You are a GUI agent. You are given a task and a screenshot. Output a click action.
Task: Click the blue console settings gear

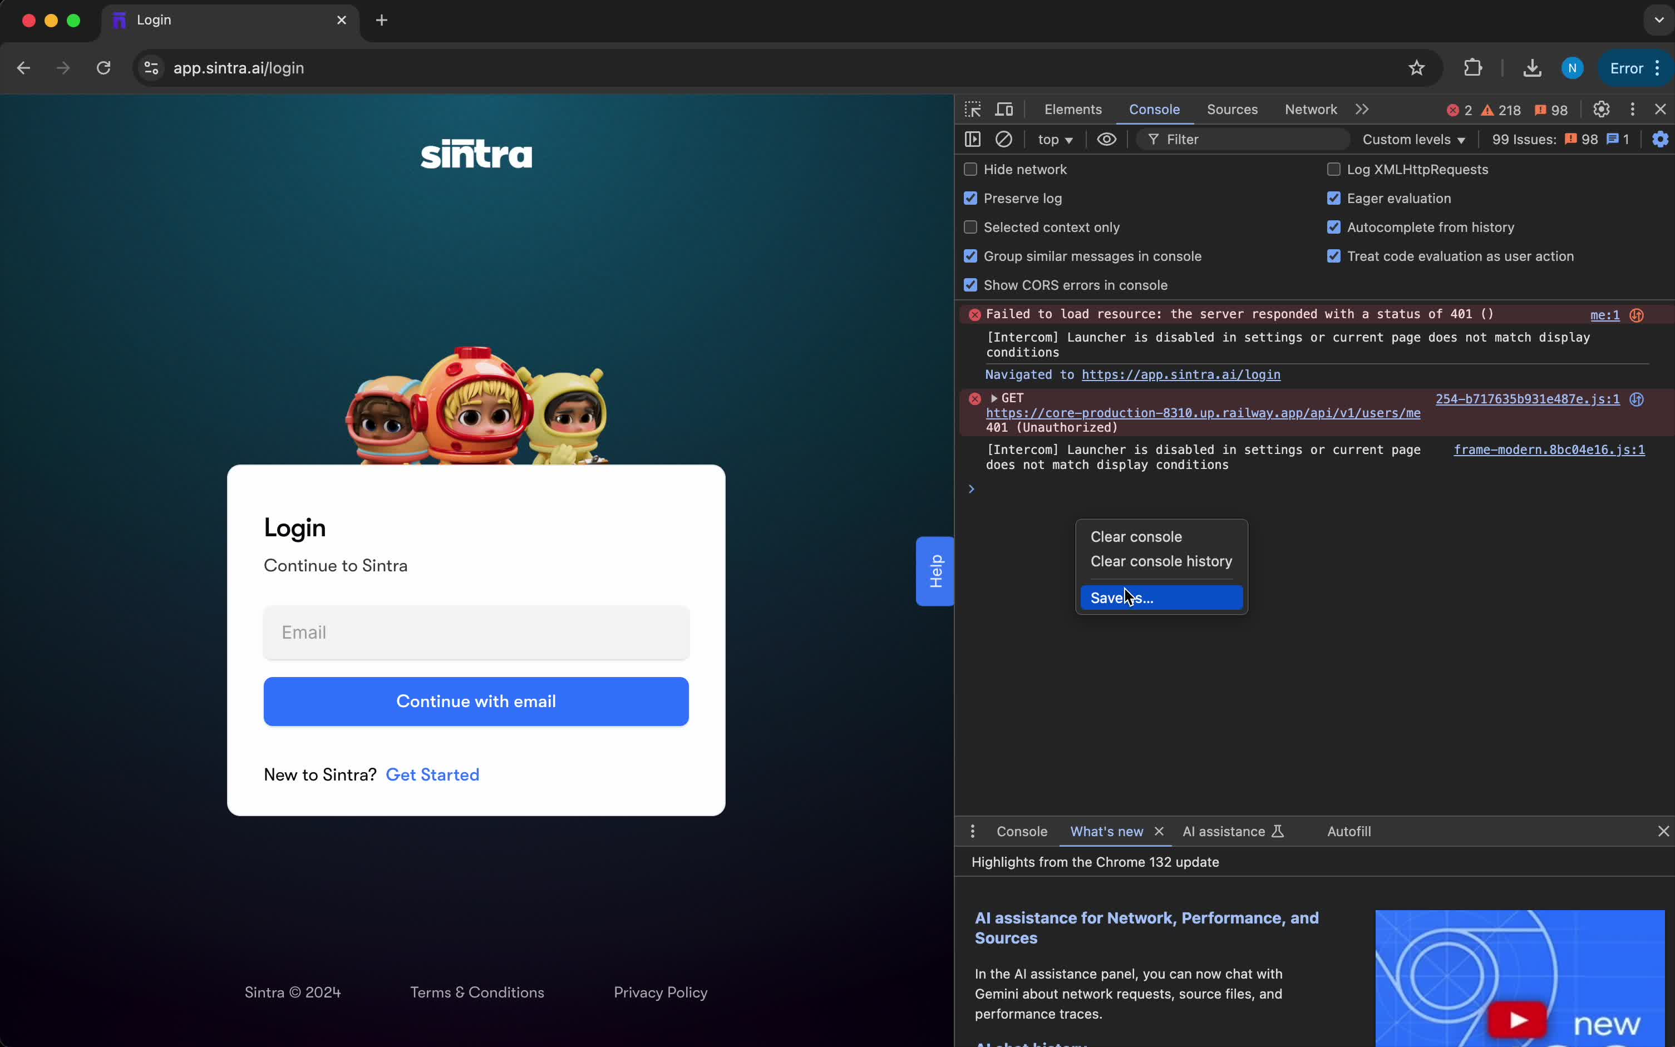coord(1660,139)
